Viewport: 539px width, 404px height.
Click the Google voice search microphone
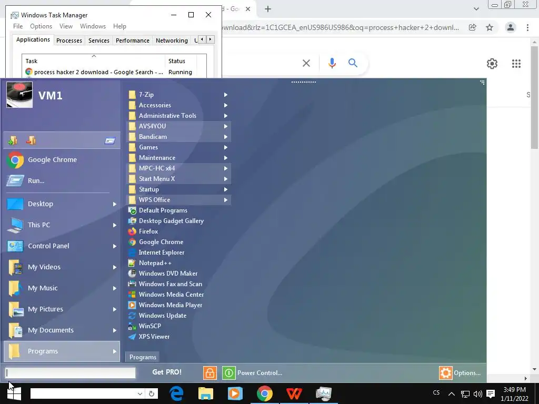point(332,63)
